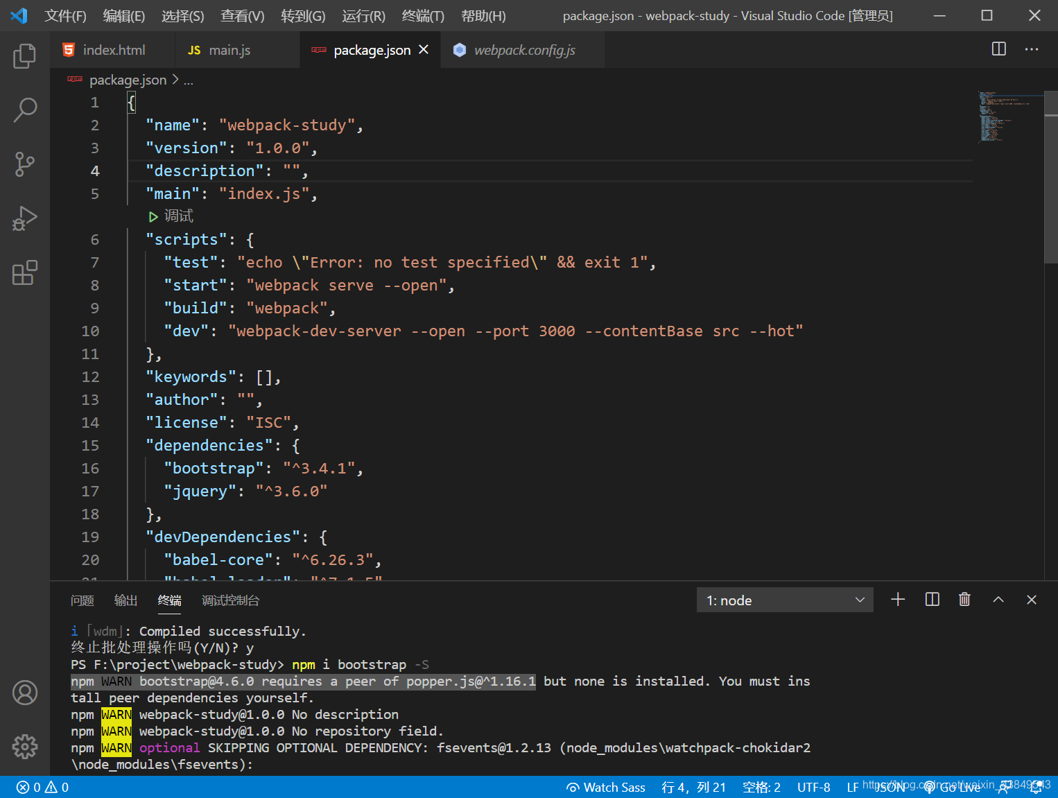Open the Explorer view in activity bar
Screen dimensions: 1058x798
click(x=24, y=55)
